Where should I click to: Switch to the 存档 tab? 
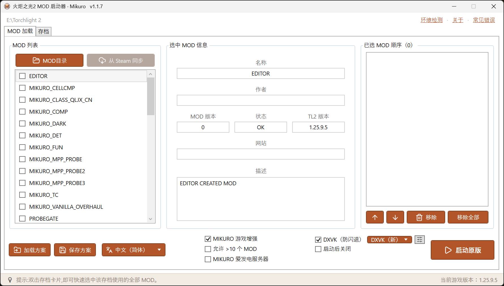[44, 31]
